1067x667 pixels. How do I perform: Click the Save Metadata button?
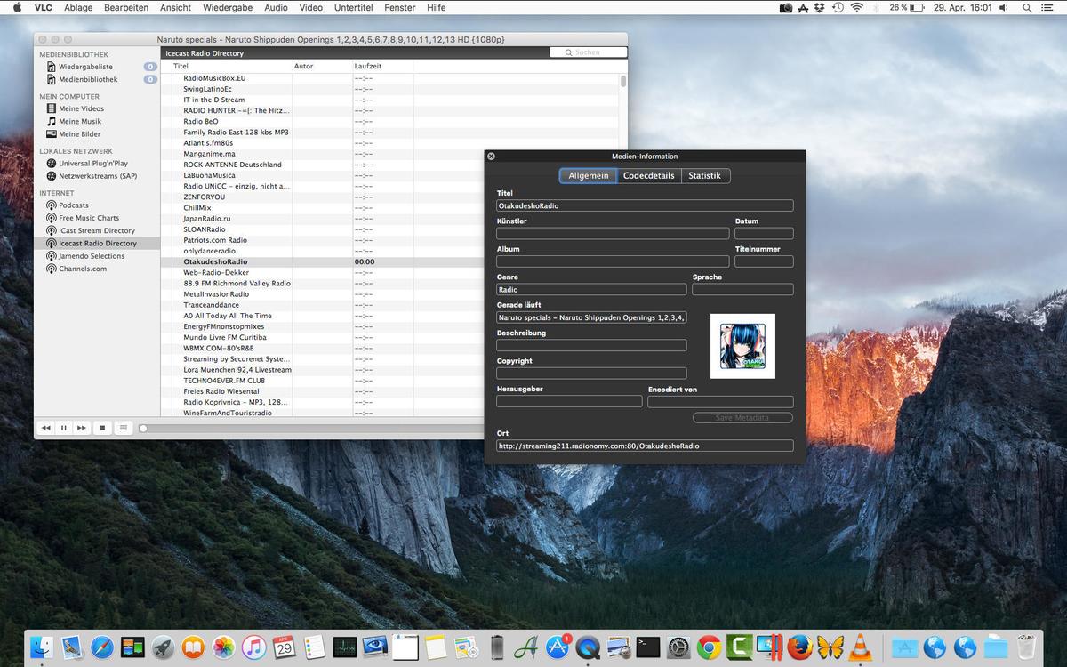(742, 418)
